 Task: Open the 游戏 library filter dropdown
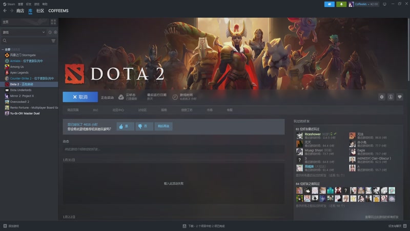coord(24,32)
